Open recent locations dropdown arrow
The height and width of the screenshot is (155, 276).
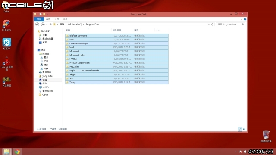[x=47, y=25]
